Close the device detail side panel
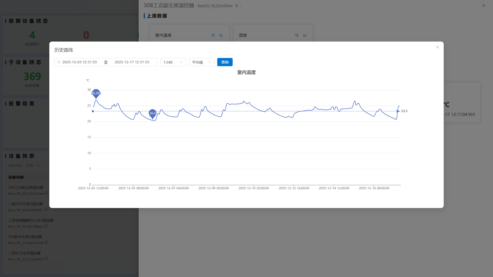493x277 pixels. click(484, 5)
